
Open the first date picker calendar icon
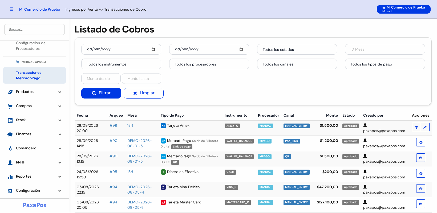click(153, 49)
